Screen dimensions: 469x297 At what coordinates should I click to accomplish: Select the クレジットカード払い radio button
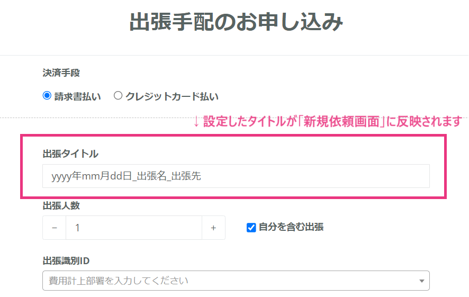tap(118, 96)
